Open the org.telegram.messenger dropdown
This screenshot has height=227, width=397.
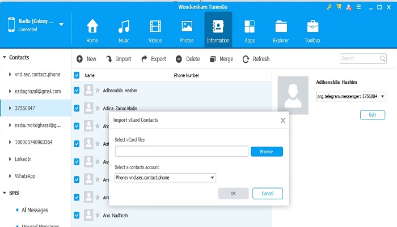tap(351, 97)
